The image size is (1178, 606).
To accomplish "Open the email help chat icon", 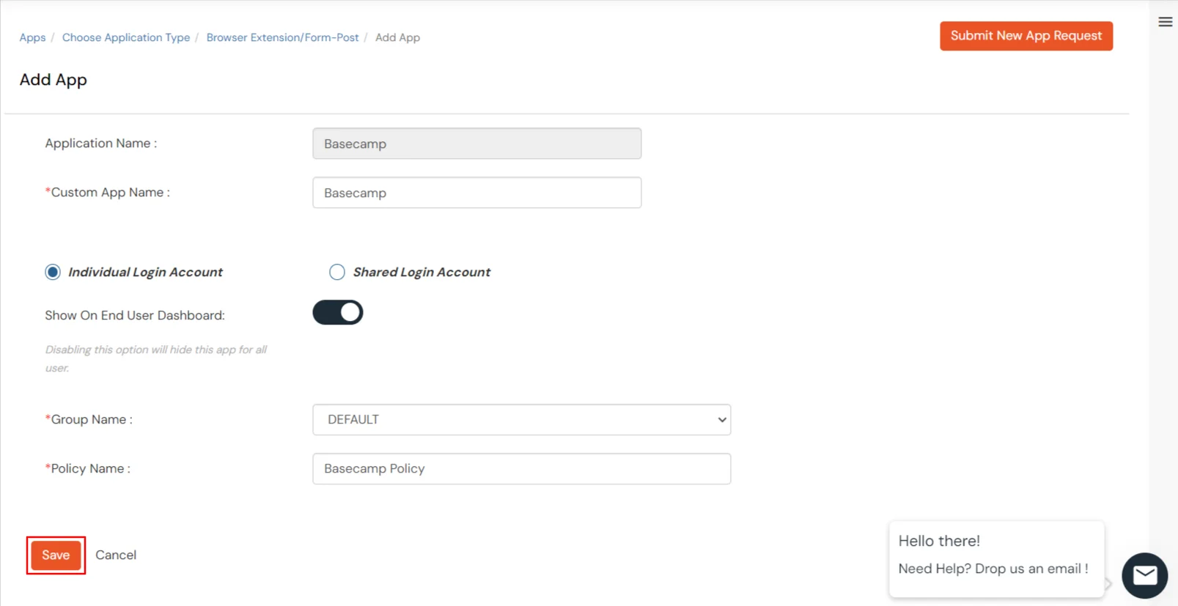I will pyautogui.click(x=1144, y=575).
